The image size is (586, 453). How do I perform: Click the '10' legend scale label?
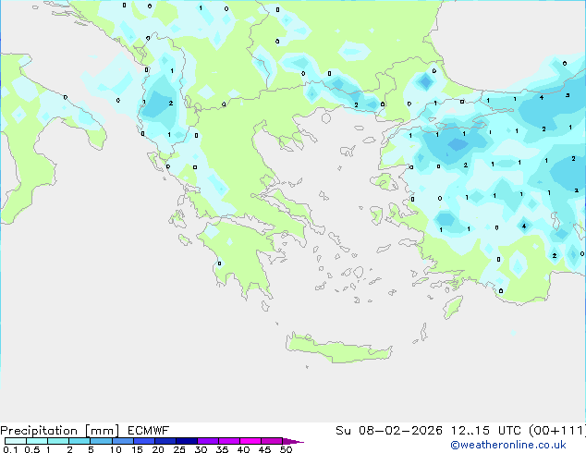tap(116, 449)
